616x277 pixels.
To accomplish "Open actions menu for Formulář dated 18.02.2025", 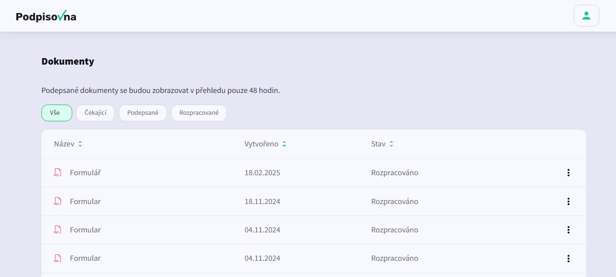I will click(568, 173).
